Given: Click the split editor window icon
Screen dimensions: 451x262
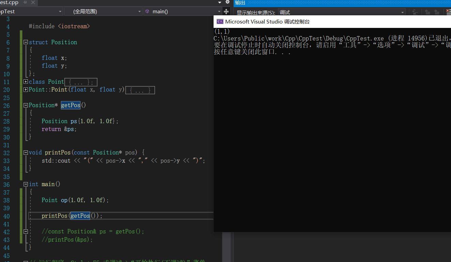Looking at the screenshot, I should click(226, 12).
